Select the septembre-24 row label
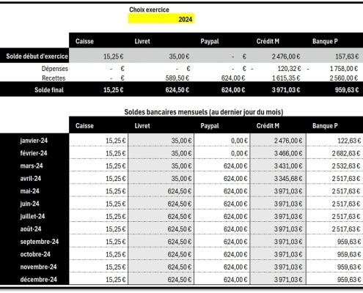This screenshot has width=363, height=293. (x=40, y=242)
